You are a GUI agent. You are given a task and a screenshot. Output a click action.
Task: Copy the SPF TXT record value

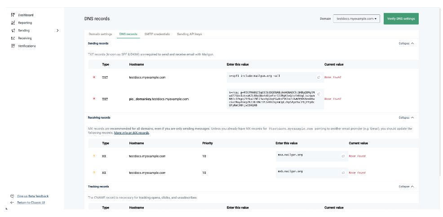pos(319,77)
